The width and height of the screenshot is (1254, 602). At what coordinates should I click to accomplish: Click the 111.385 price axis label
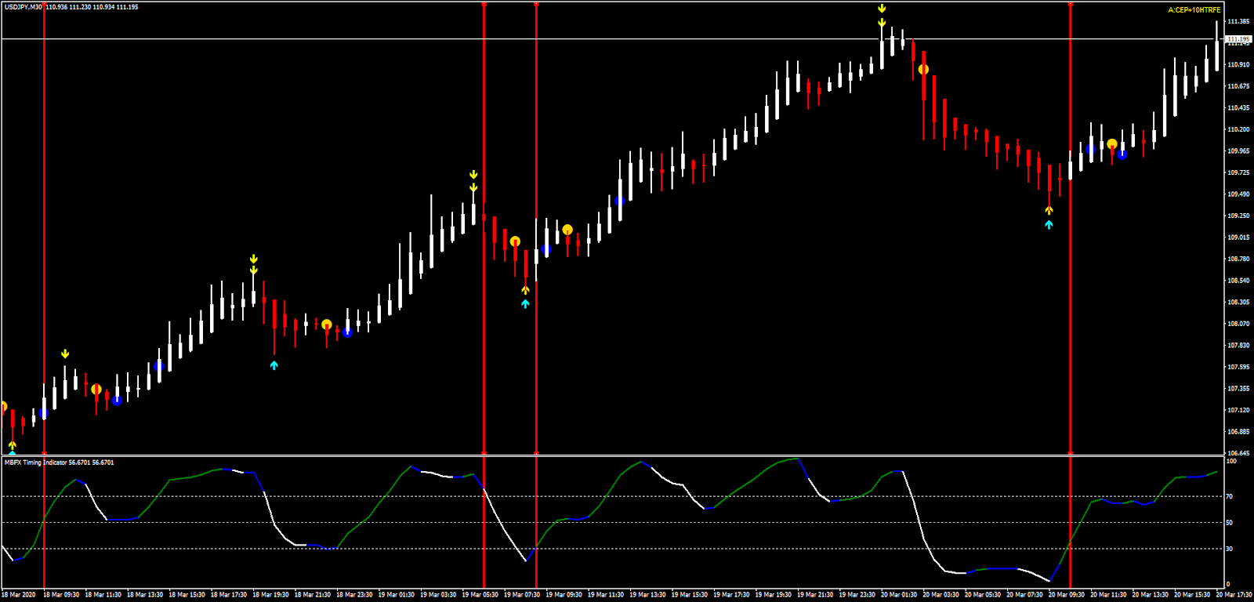click(x=1238, y=22)
